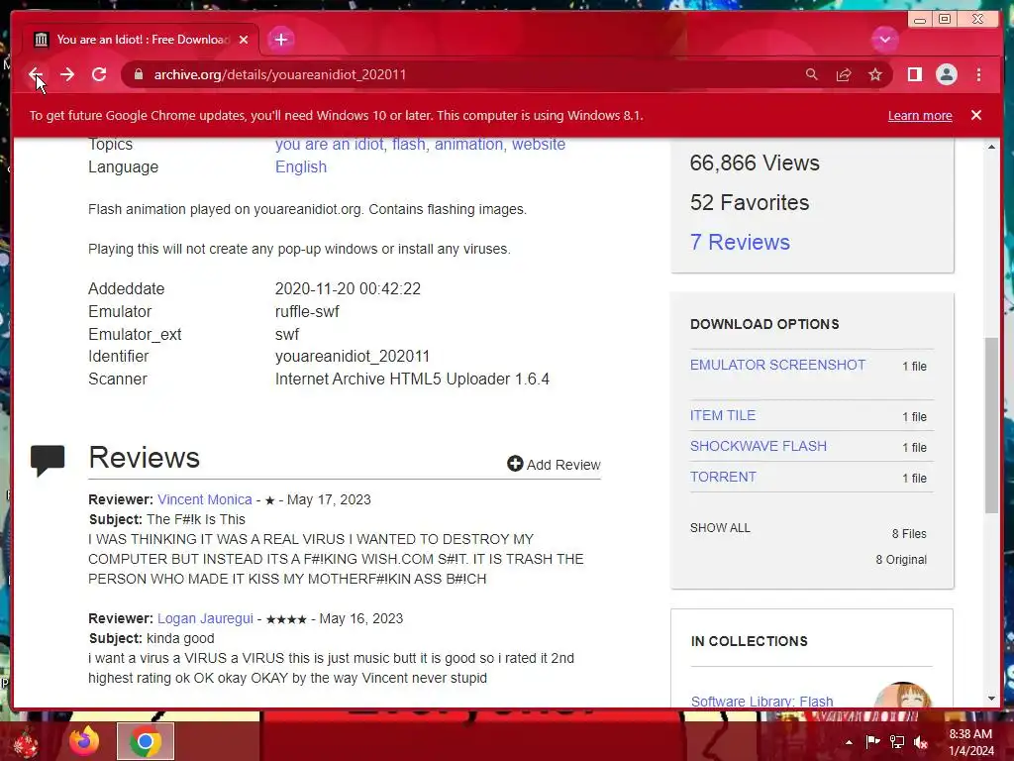This screenshot has height=761, width=1014.
Task: Expand ITEM TILE download option
Action: tap(722, 415)
